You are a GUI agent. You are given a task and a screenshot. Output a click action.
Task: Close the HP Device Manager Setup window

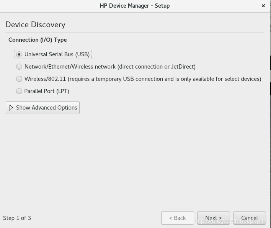tap(263, 6)
